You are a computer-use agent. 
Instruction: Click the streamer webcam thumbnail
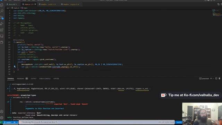pos(202,114)
